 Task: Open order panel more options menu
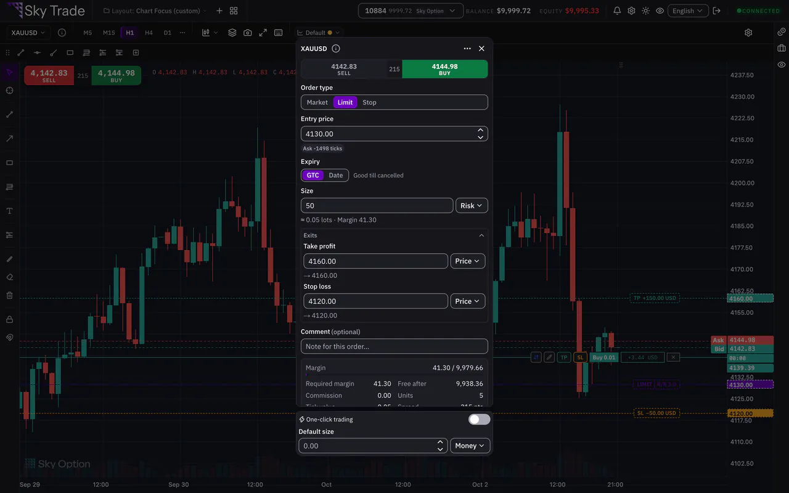click(x=467, y=49)
